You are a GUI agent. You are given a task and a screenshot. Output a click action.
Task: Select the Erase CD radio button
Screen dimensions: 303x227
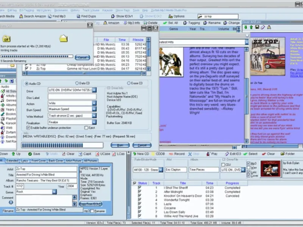[x=129, y=83]
